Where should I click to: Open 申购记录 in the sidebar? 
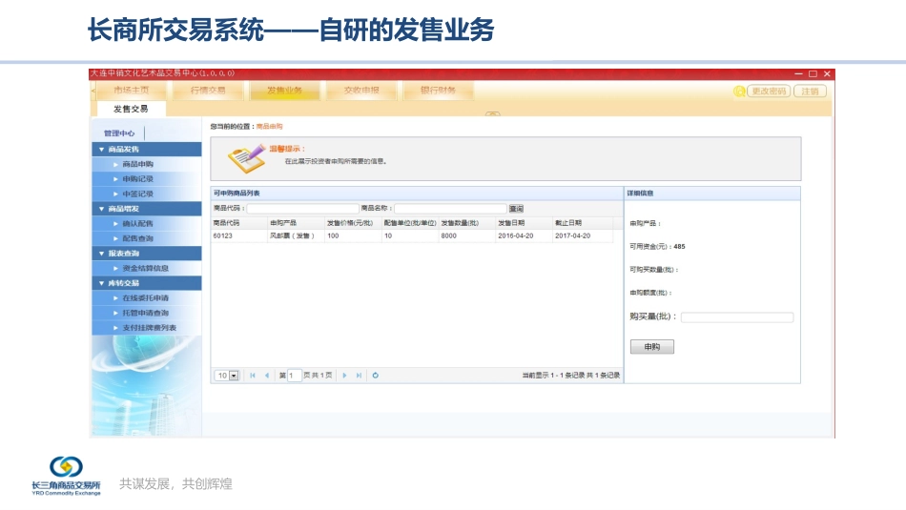click(x=147, y=179)
